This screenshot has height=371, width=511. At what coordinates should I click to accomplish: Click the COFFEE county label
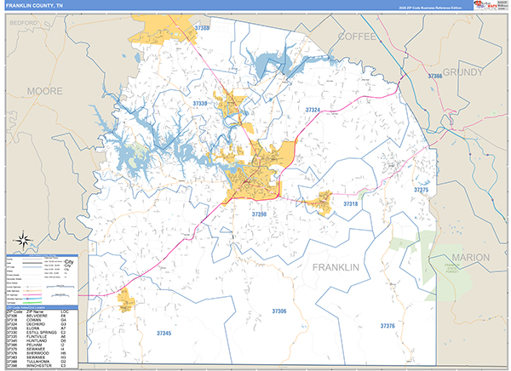[357, 37]
